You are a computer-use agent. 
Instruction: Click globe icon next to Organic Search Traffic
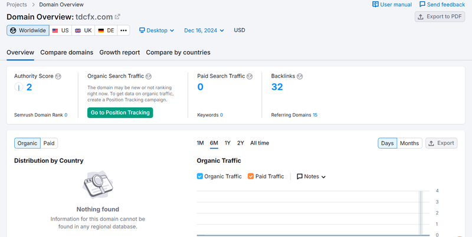(149, 77)
